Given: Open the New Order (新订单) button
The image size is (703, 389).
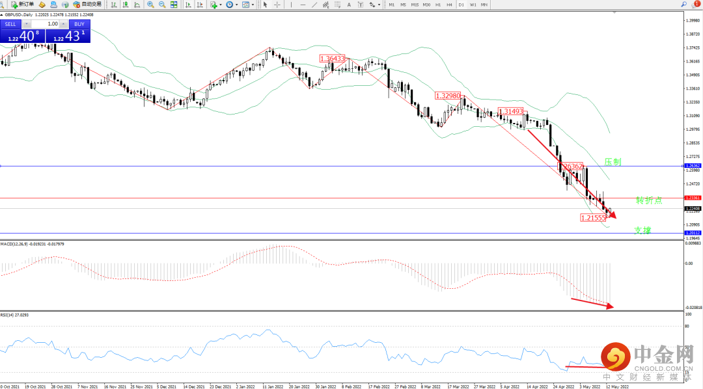Looking at the screenshot, I should click(x=22, y=5).
